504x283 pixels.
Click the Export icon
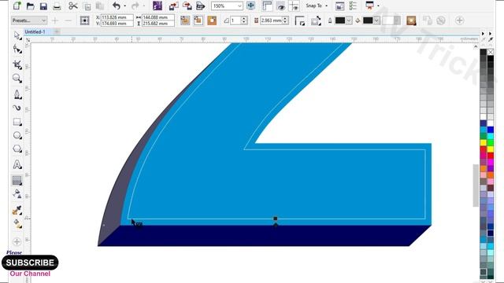pyautogui.click(x=187, y=6)
